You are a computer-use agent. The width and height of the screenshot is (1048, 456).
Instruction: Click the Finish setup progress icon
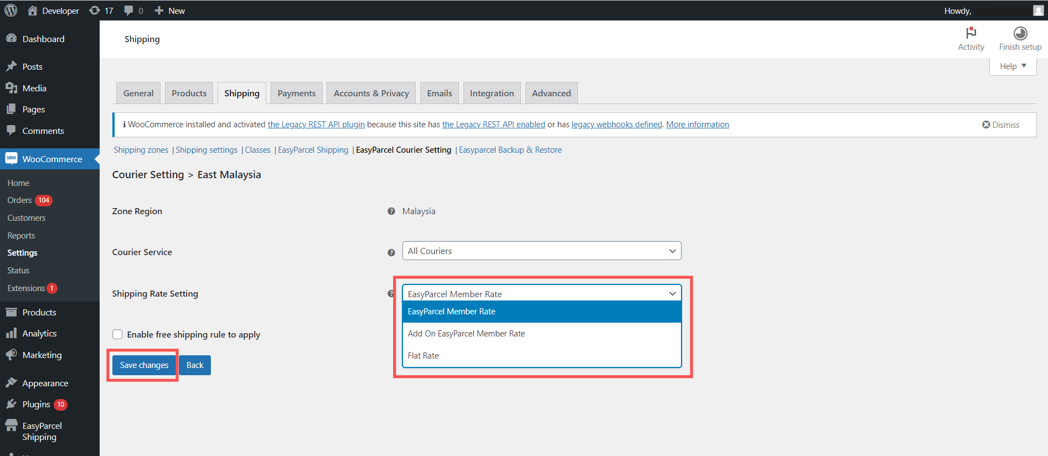(x=1020, y=33)
